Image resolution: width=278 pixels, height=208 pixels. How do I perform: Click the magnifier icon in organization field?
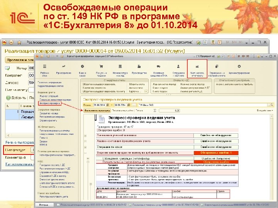click(271, 105)
